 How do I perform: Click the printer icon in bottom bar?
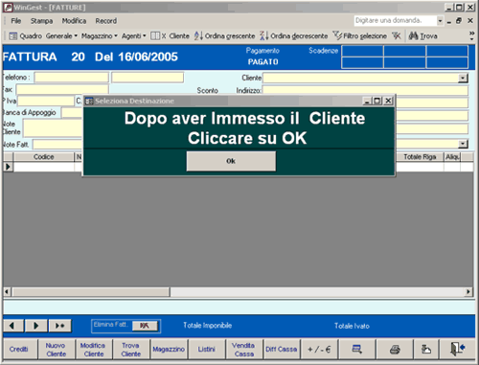click(395, 350)
